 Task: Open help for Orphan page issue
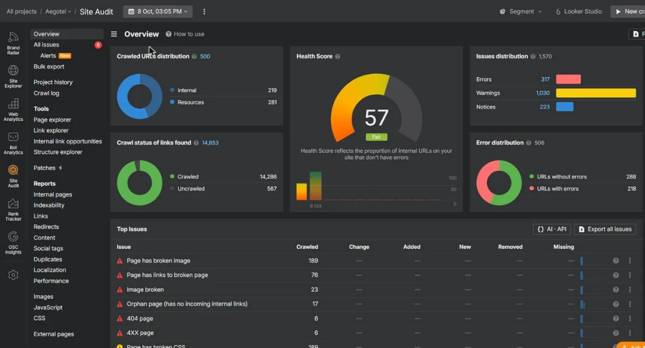pyautogui.click(x=616, y=304)
